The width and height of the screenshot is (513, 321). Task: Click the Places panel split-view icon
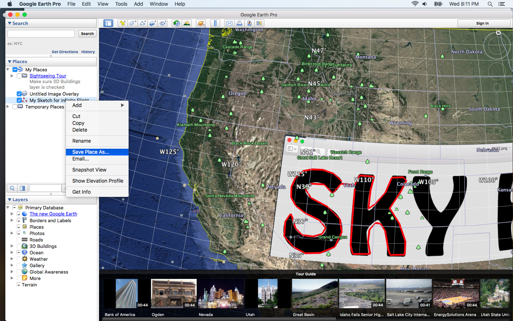click(x=22, y=188)
